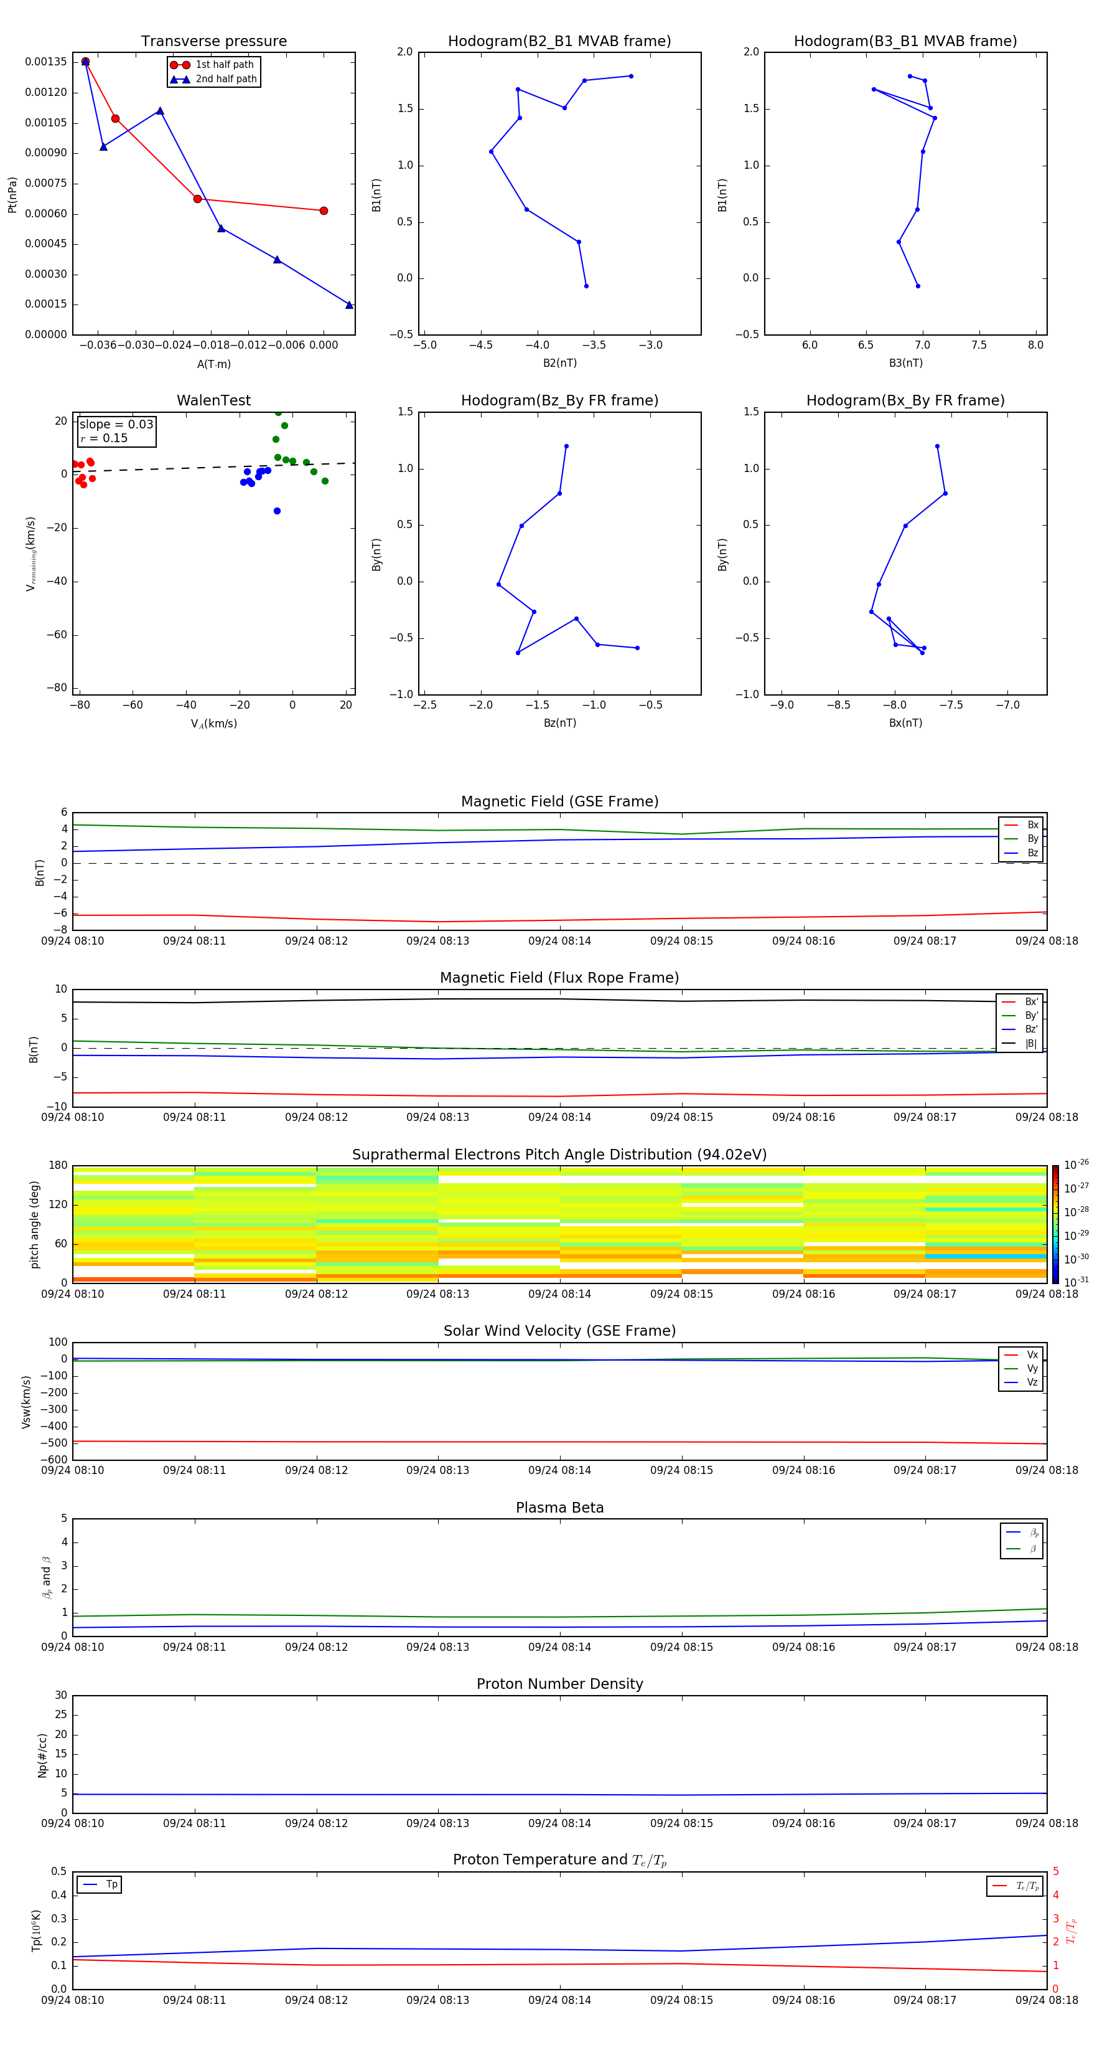Screen dimensions: 1120x2055
Task: Click the 'Pt(nPa)' y-axis label
Action: pyautogui.click(x=12, y=195)
